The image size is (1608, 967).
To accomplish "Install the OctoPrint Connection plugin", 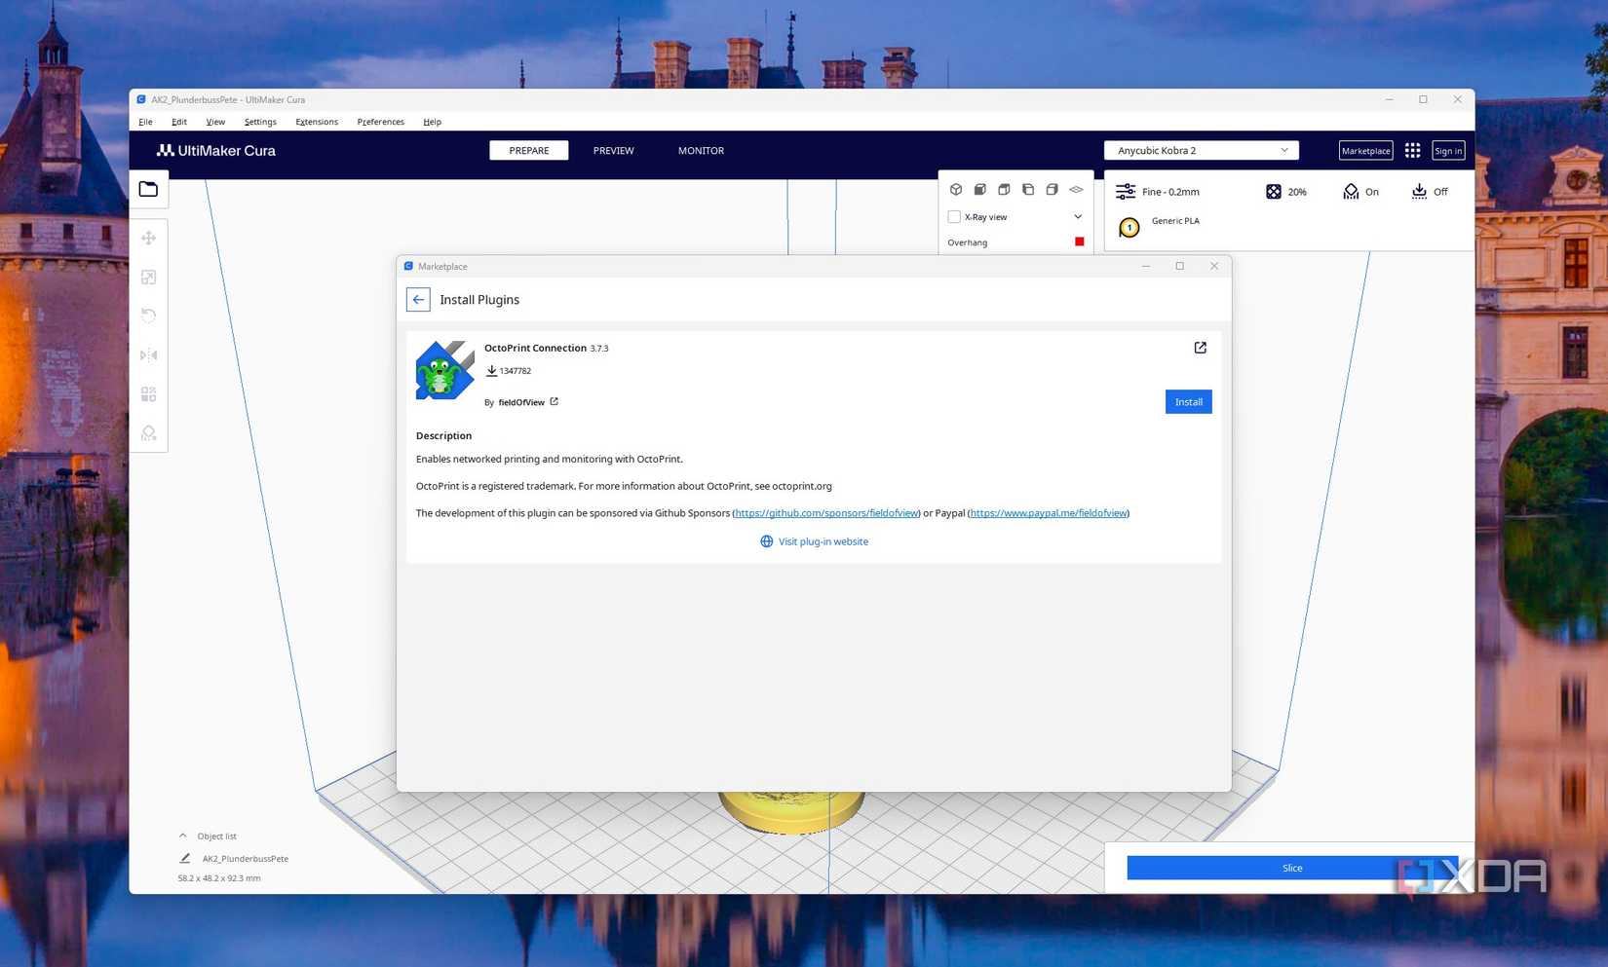I will click(x=1188, y=401).
